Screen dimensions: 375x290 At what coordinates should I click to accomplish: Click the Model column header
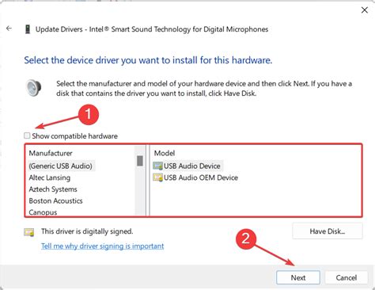(x=165, y=153)
